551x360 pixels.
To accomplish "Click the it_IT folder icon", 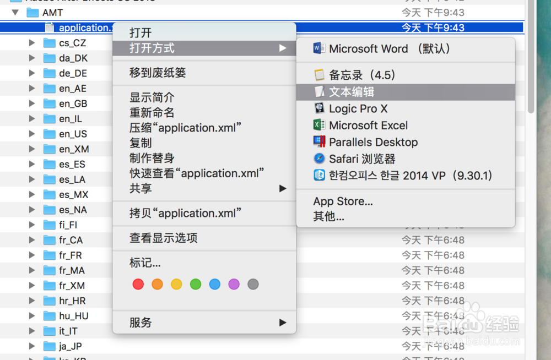I will pos(49,331).
